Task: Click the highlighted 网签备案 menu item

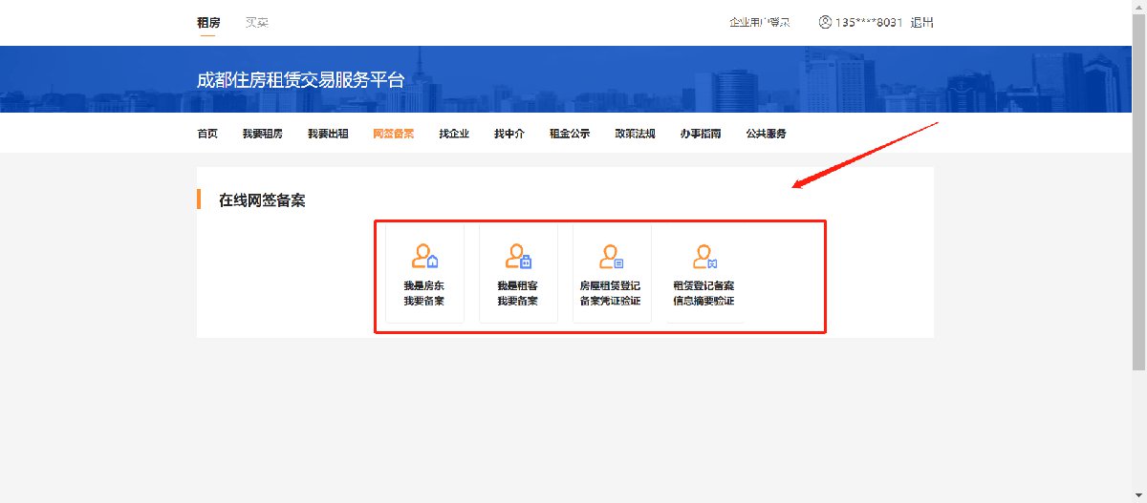Action: coord(393,134)
